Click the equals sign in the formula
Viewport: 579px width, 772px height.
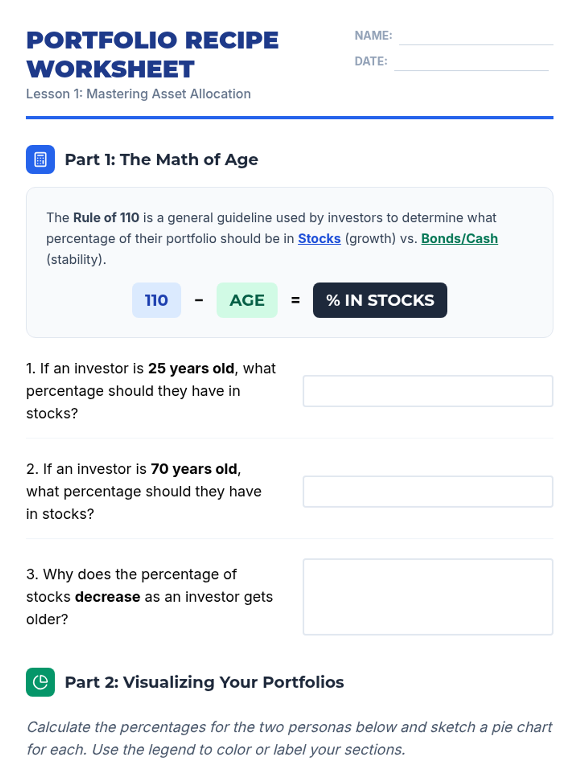point(295,300)
